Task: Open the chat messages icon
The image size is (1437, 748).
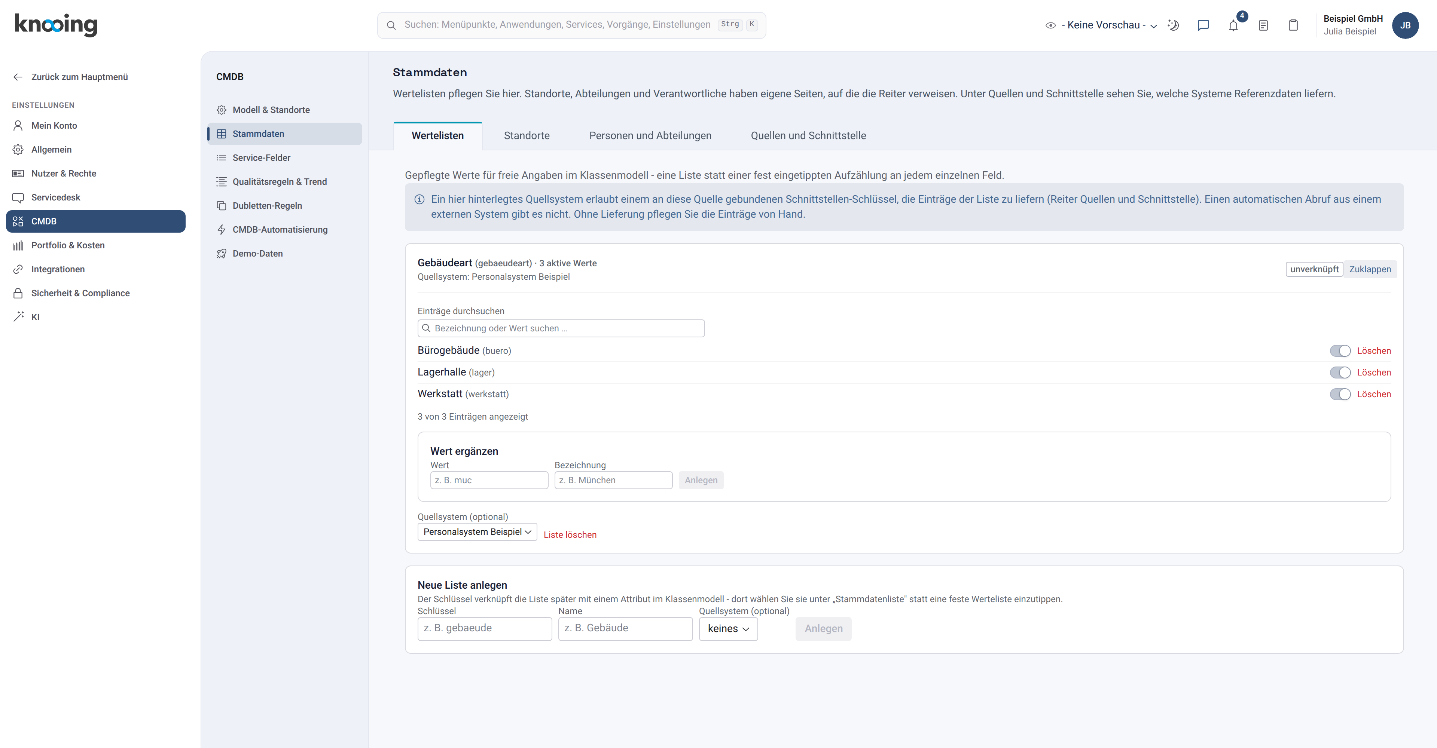Action: tap(1203, 25)
